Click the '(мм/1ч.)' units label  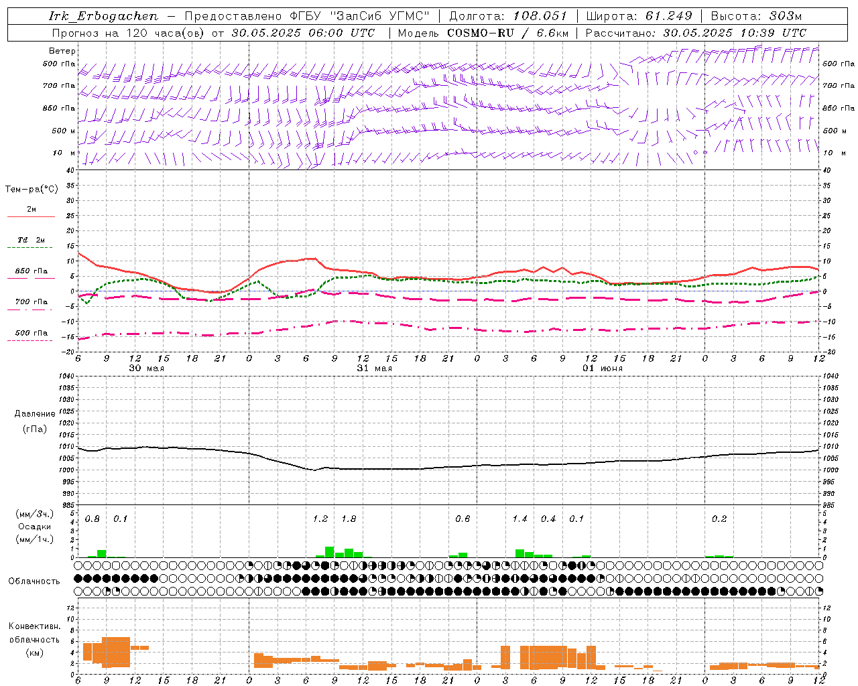click(x=34, y=539)
